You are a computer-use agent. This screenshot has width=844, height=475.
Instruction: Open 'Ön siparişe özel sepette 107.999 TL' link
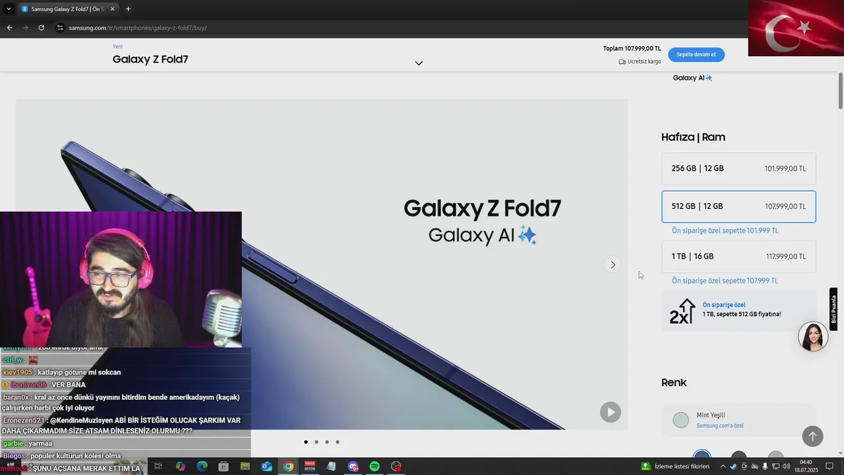(725, 281)
